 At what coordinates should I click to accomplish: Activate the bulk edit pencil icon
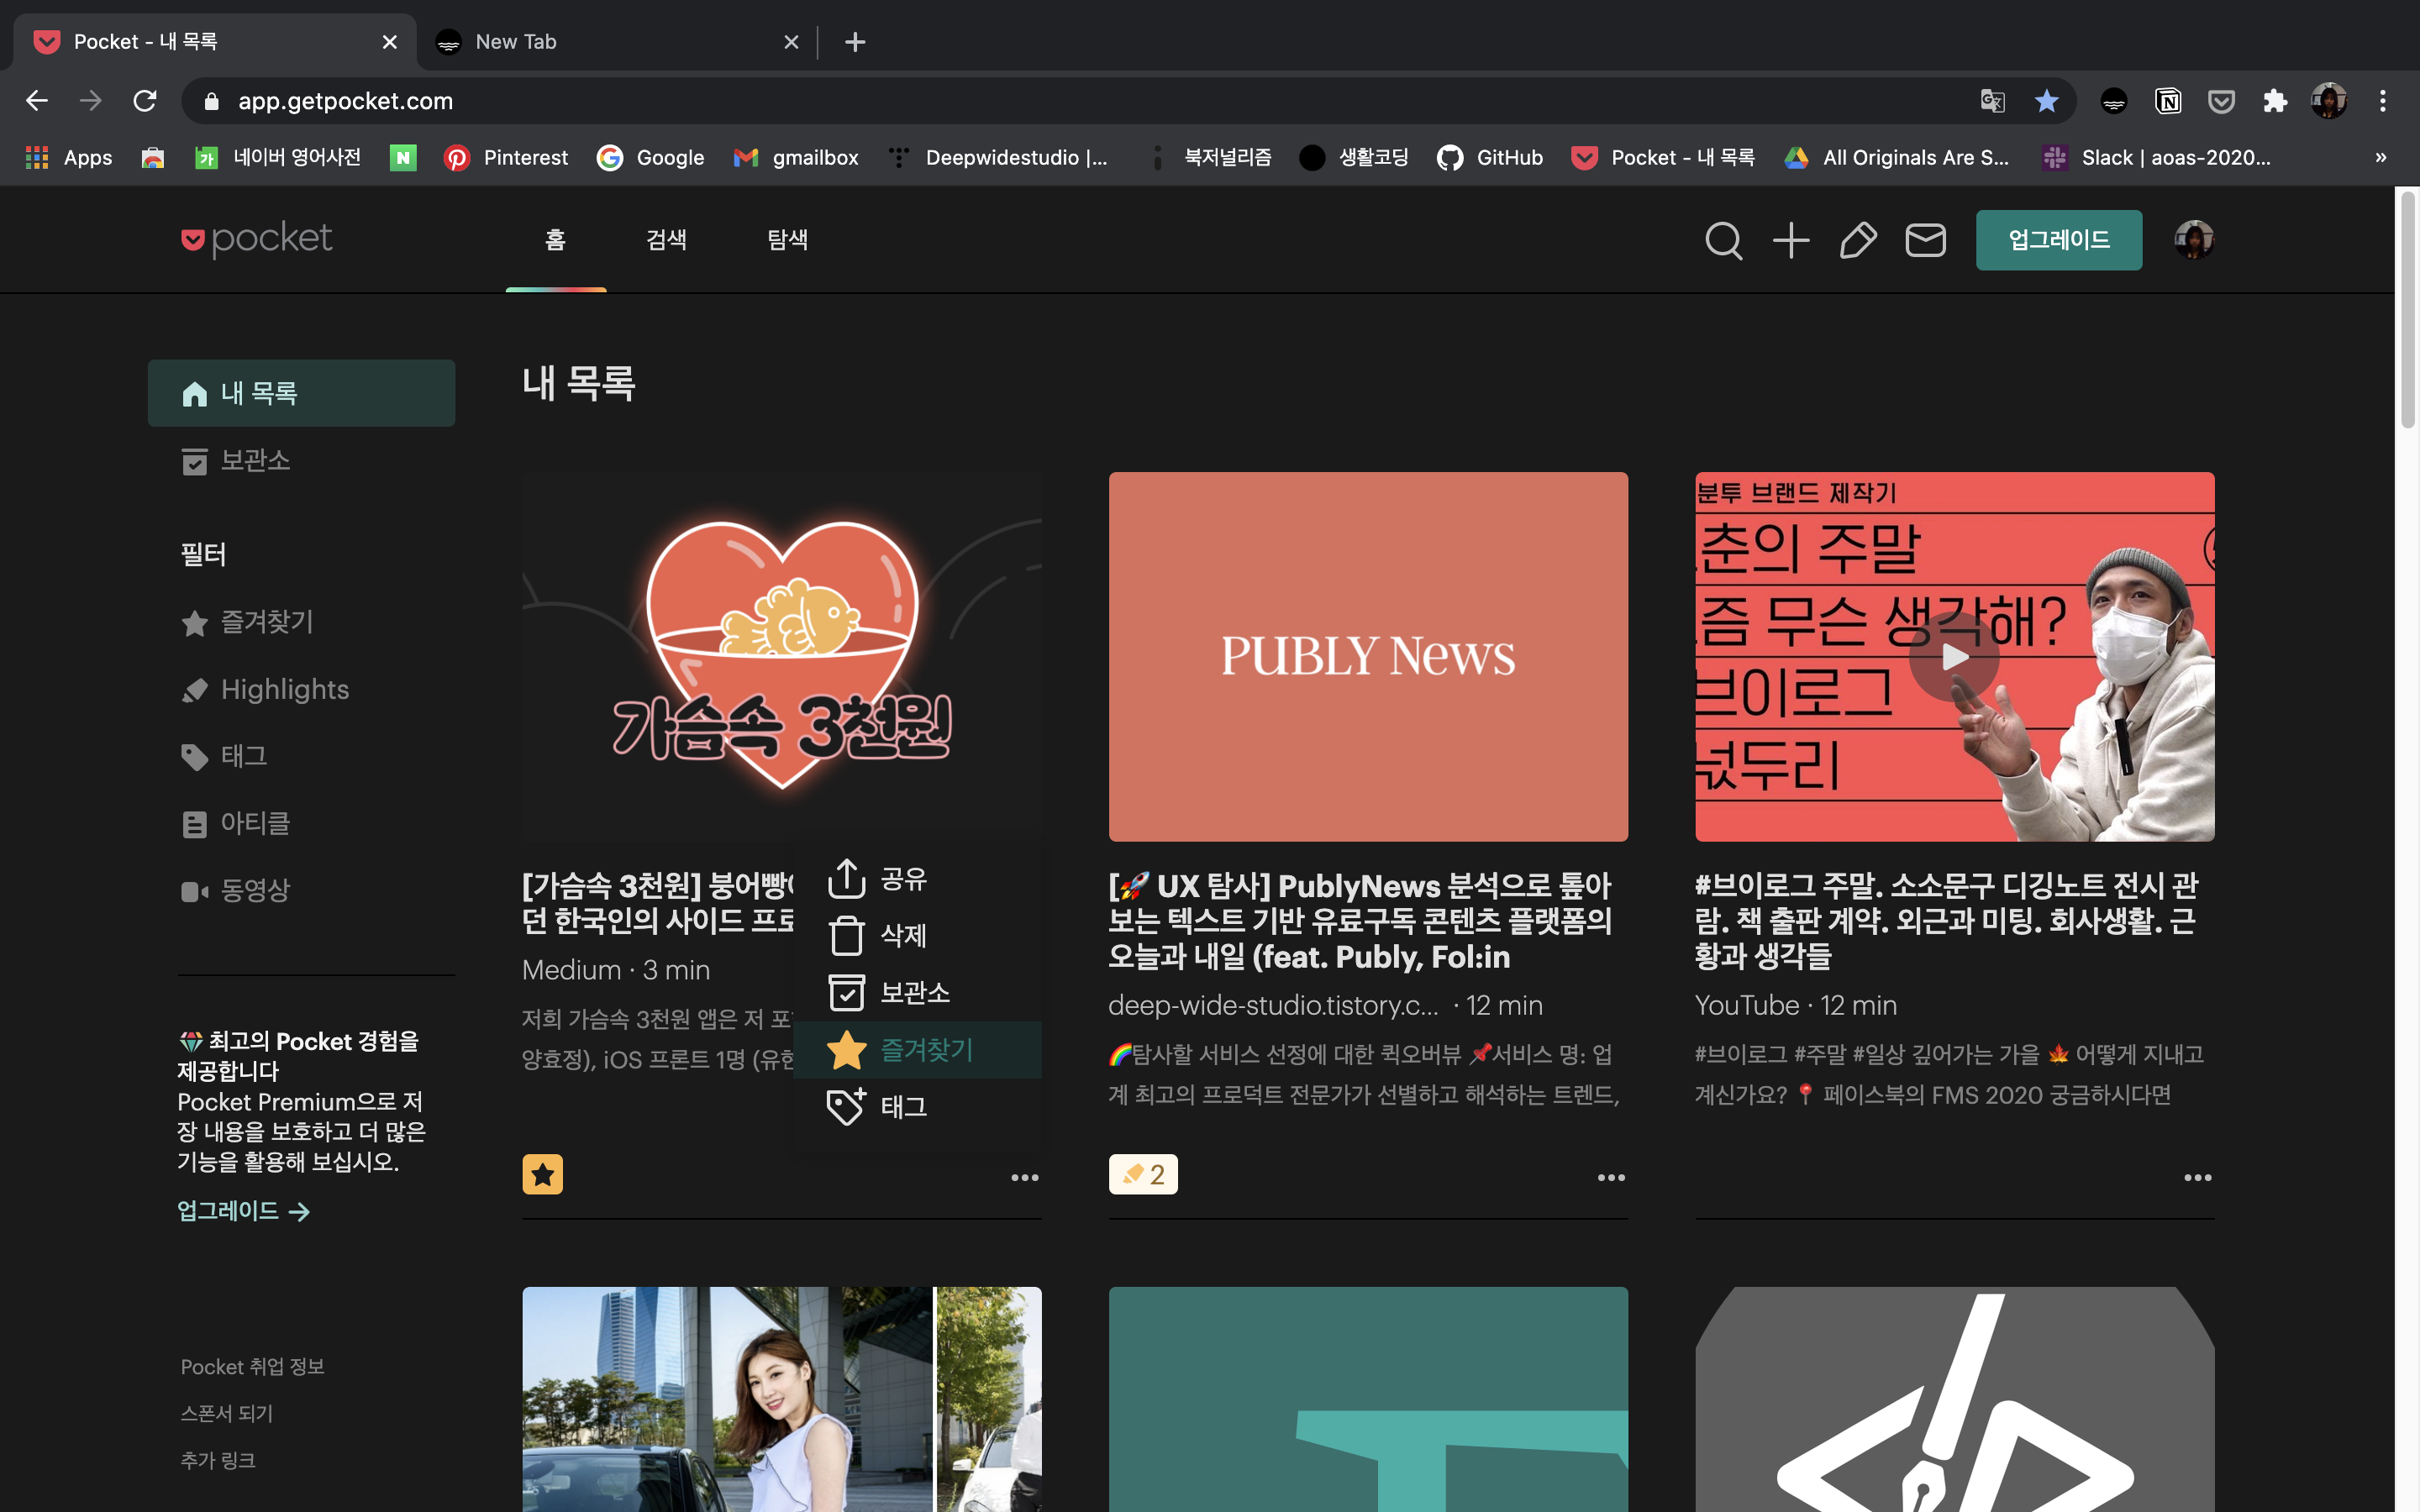[1858, 240]
